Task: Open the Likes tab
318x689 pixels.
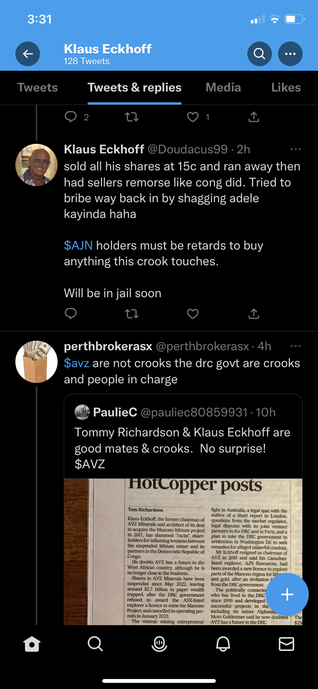Action: (x=286, y=88)
